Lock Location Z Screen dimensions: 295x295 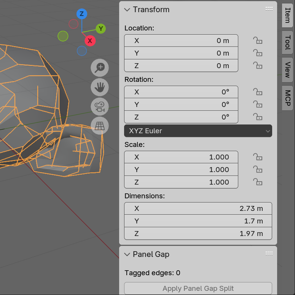tap(258, 65)
